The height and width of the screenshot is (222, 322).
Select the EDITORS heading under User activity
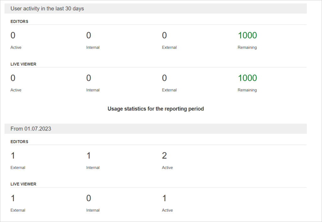(19, 22)
